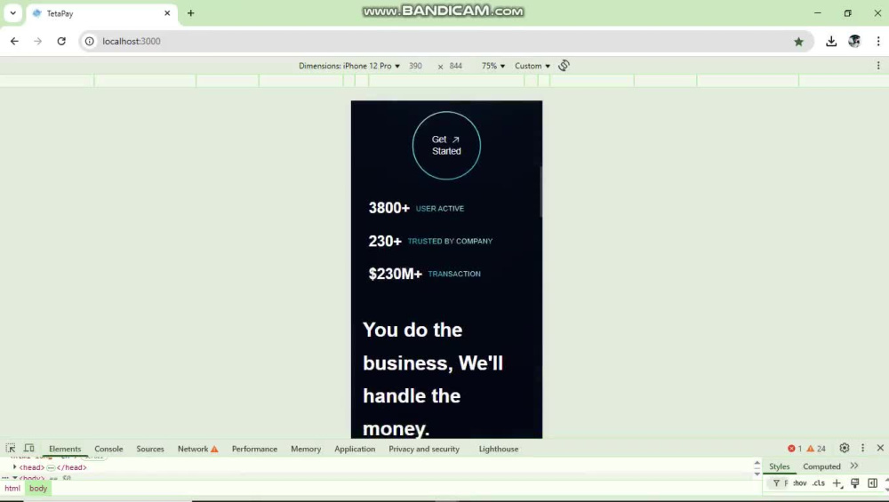Switch to the Elements panel
Image resolution: width=889 pixels, height=502 pixels.
pos(65,449)
